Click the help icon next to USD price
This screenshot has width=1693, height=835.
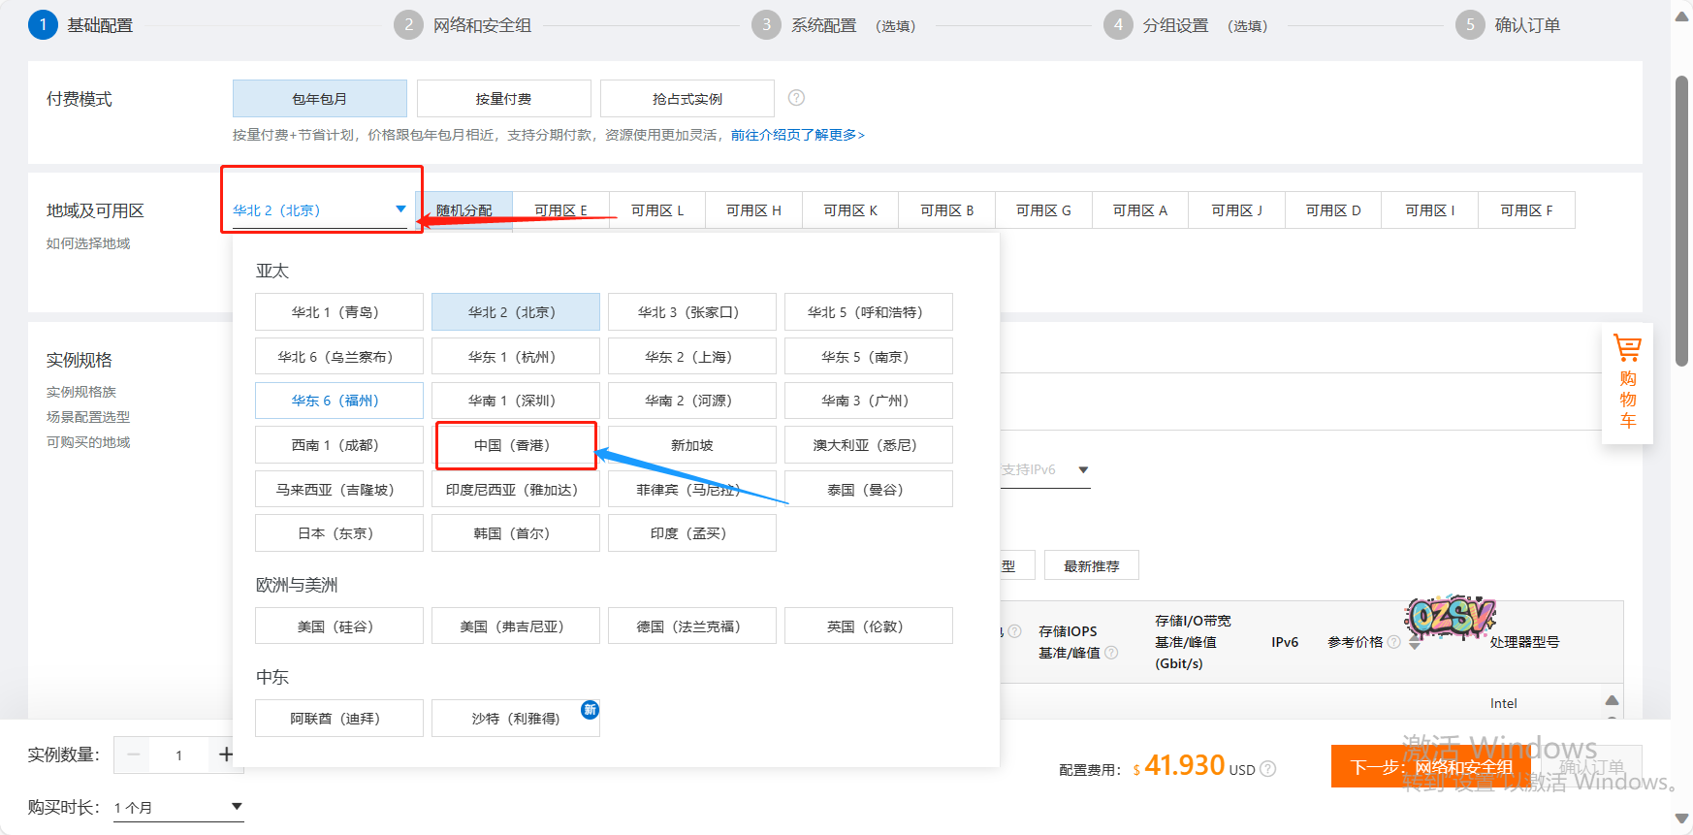pyautogui.click(x=1267, y=769)
